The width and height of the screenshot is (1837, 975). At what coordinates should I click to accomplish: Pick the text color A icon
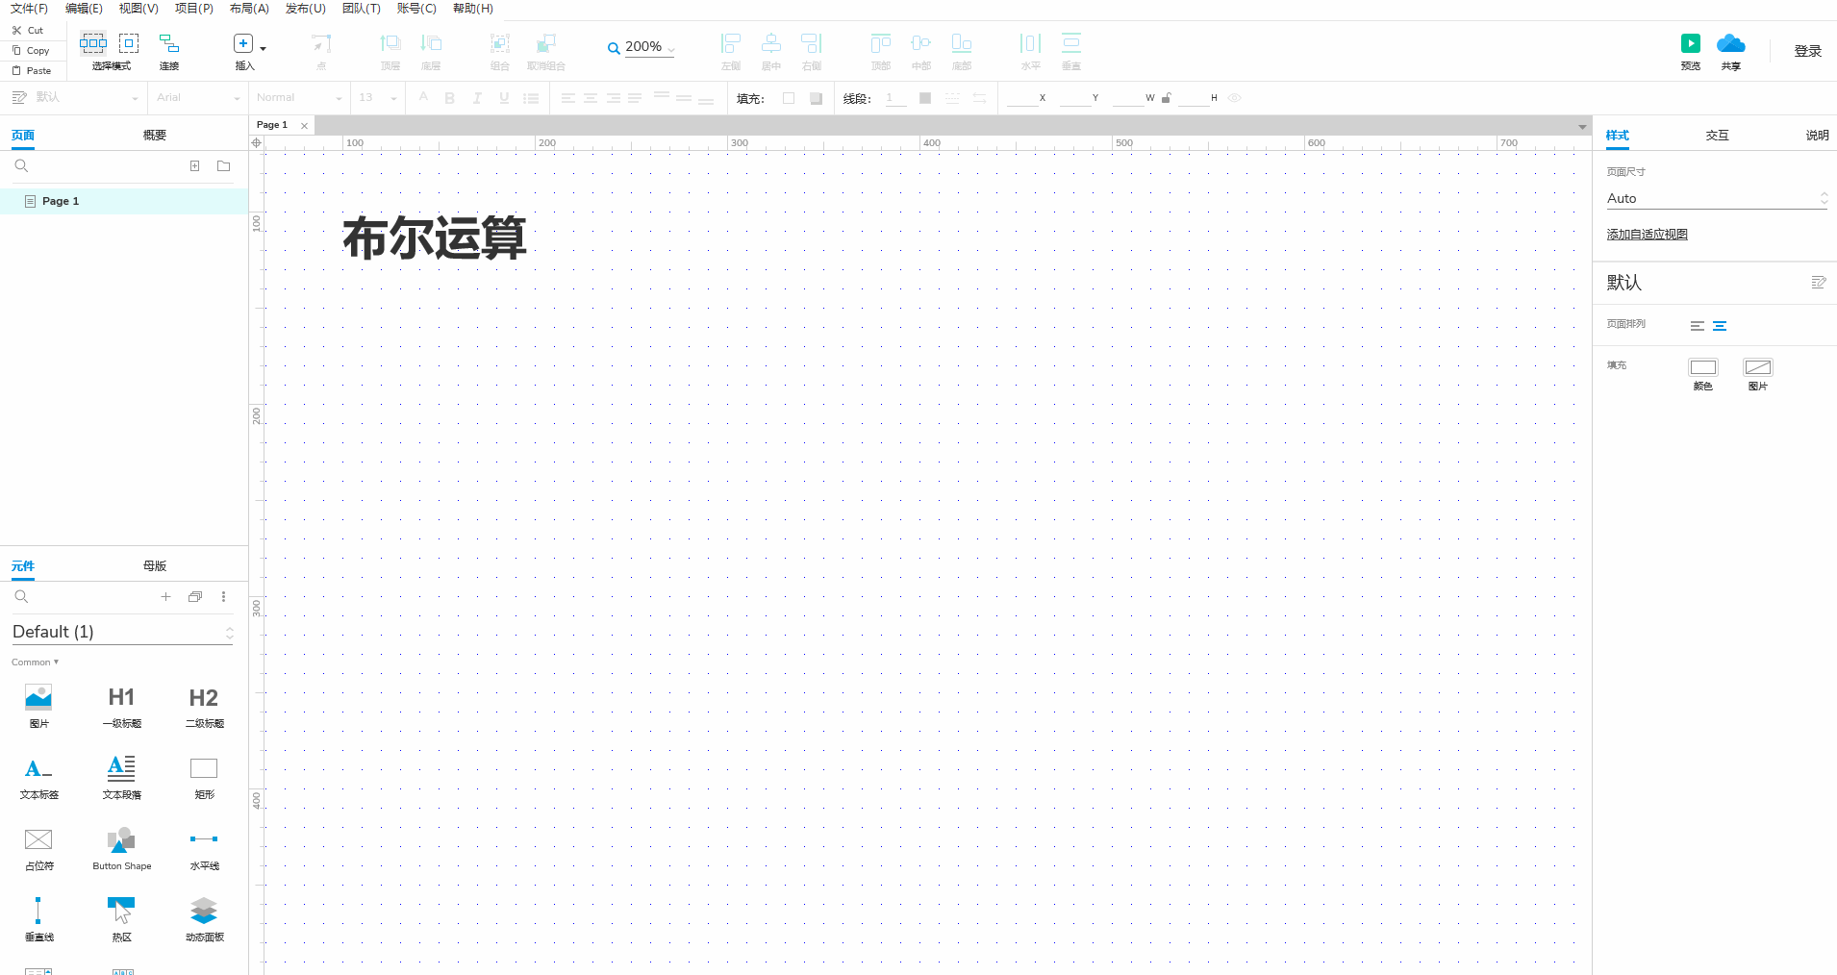coord(423,97)
